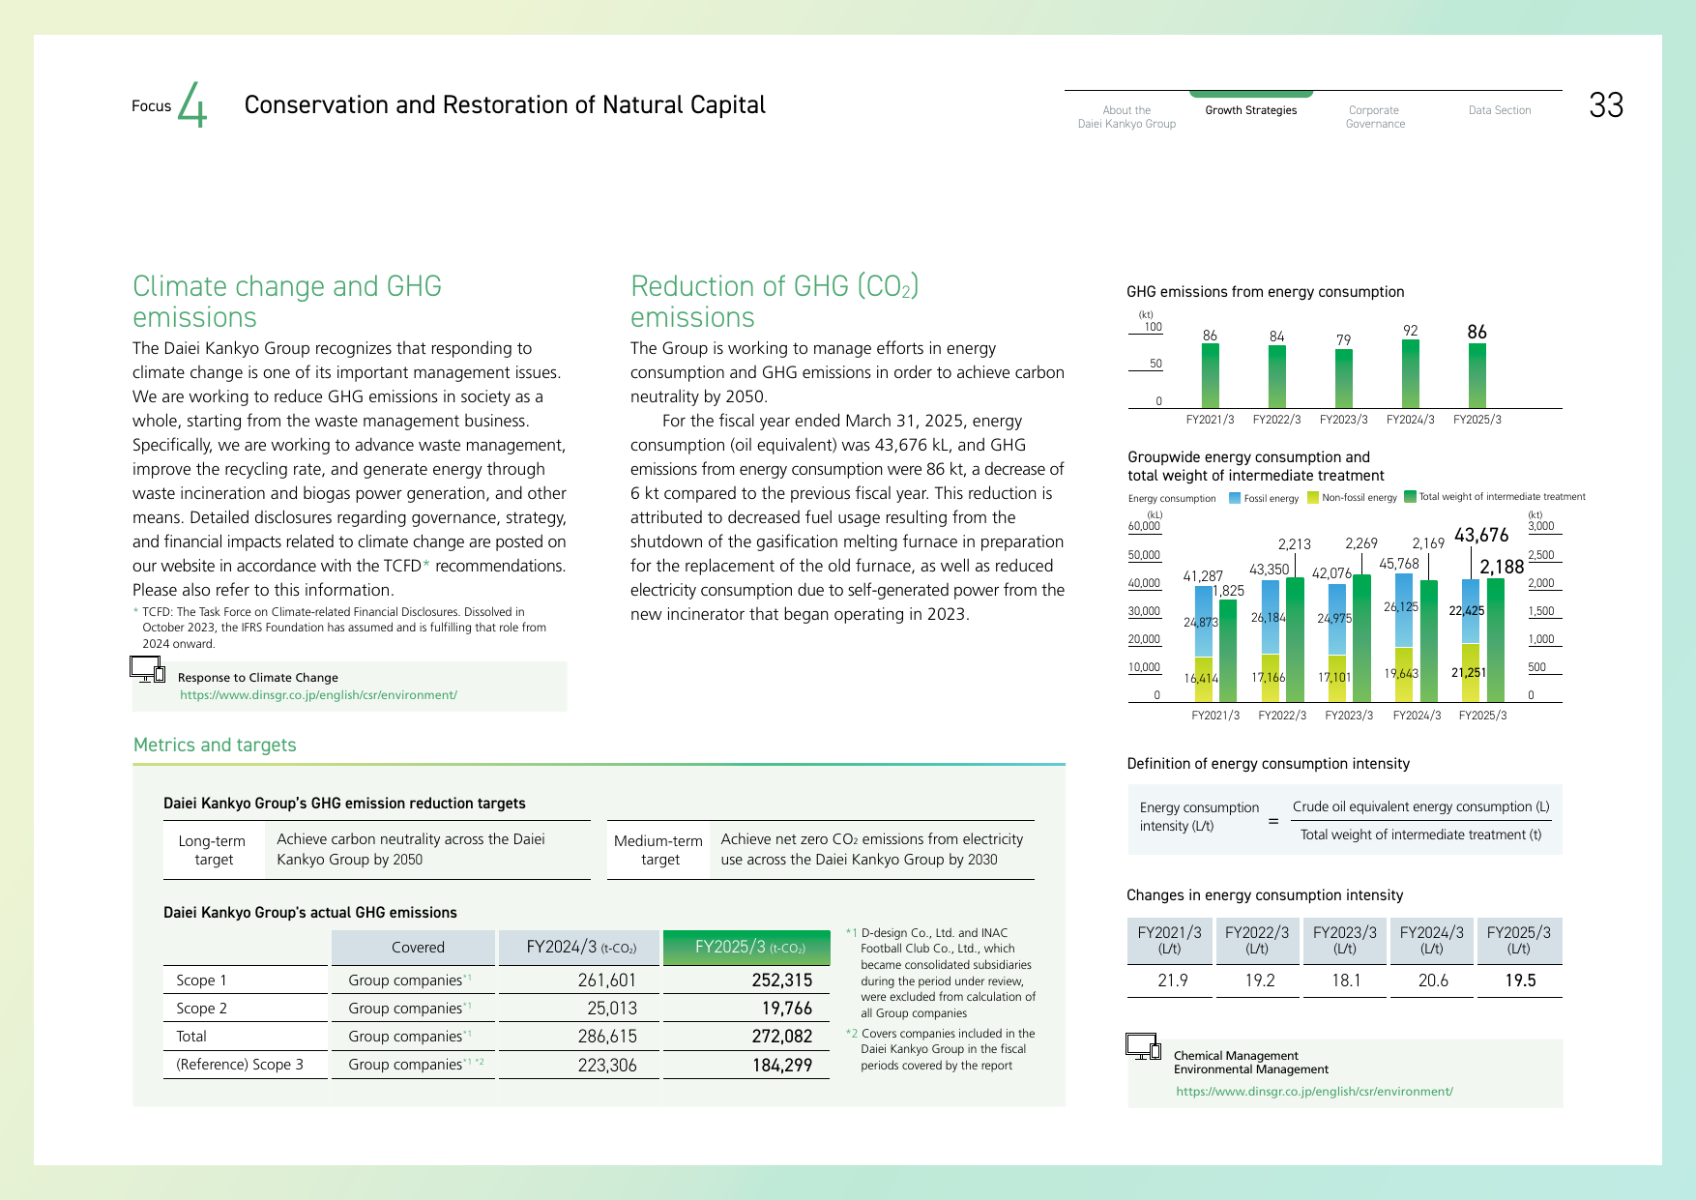Click the Non-fossil energy yellow legend swatch
This screenshot has height=1200, width=1696.
point(1312,498)
